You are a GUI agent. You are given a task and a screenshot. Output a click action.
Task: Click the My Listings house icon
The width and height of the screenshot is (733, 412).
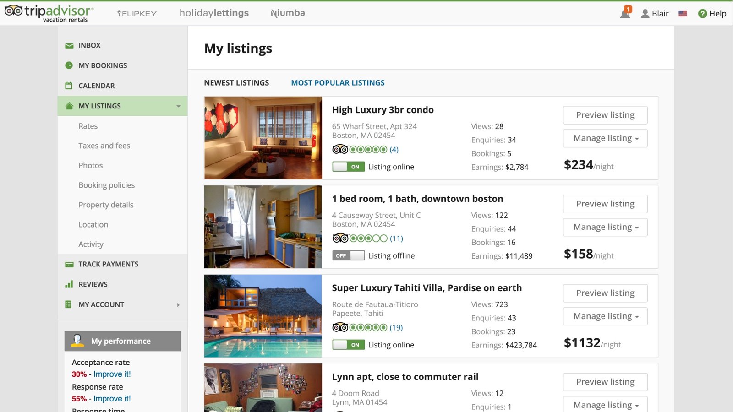pyautogui.click(x=69, y=106)
